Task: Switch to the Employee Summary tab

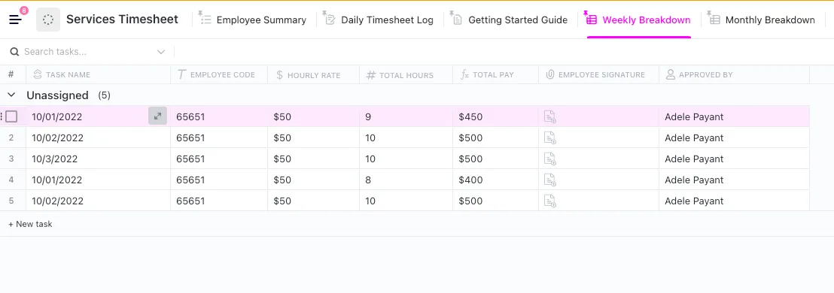Action: (252, 20)
